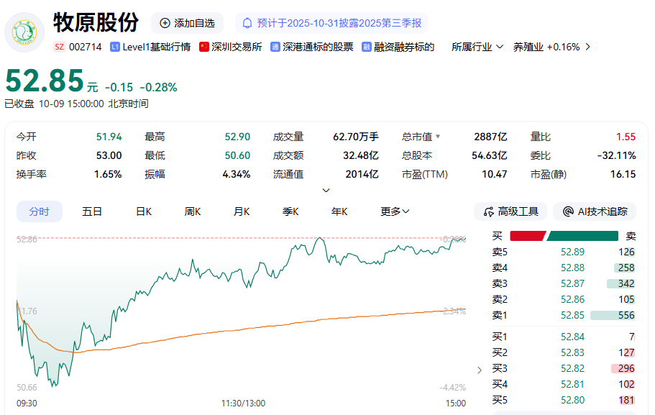Click the 最低 value 50.60
655x415 pixels.
pos(237,155)
